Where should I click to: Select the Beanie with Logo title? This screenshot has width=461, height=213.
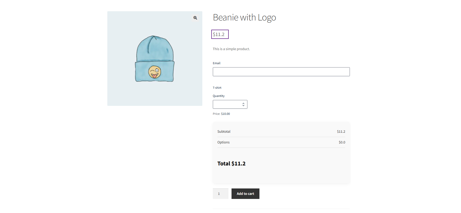coord(244,17)
